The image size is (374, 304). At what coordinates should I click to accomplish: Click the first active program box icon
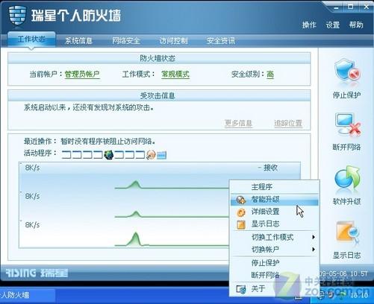point(66,155)
